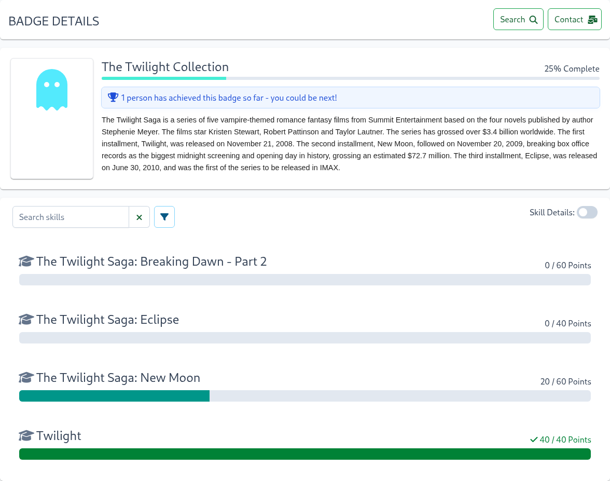Click the ghost badge icon
This screenshot has width=610, height=481.
click(52, 90)
